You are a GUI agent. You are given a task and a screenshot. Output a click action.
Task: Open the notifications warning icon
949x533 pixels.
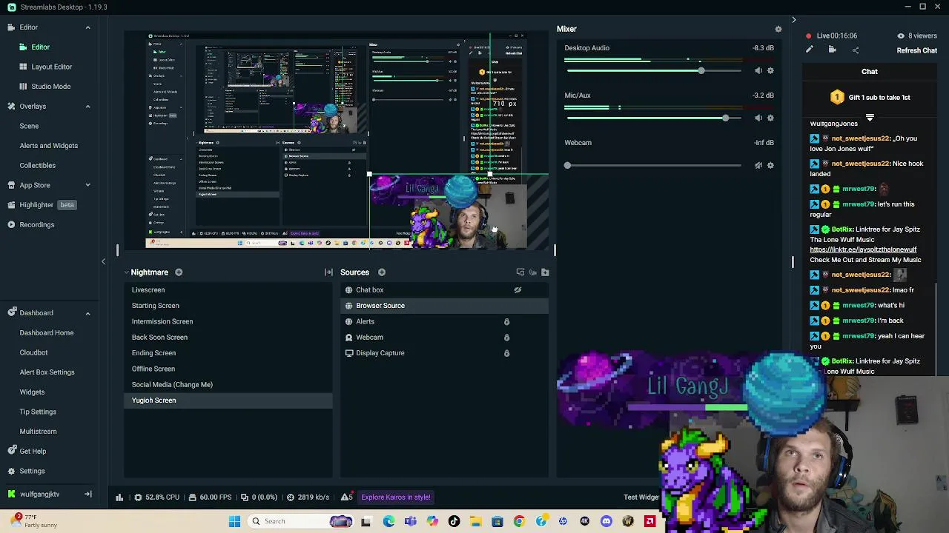pyautogui.click(x=345, y=497)
